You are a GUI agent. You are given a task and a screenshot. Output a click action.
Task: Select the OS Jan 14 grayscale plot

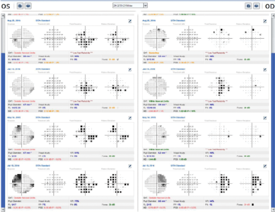[x=22, y=86]
